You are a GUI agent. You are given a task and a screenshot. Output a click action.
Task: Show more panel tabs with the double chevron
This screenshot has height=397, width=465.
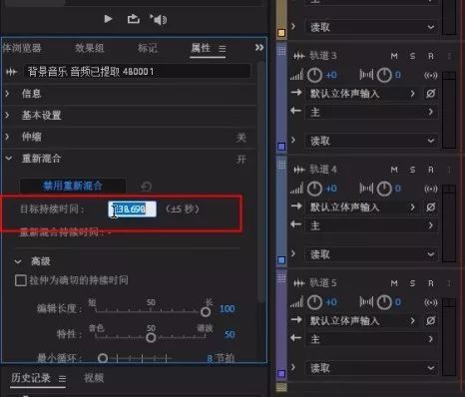point(259,48)
